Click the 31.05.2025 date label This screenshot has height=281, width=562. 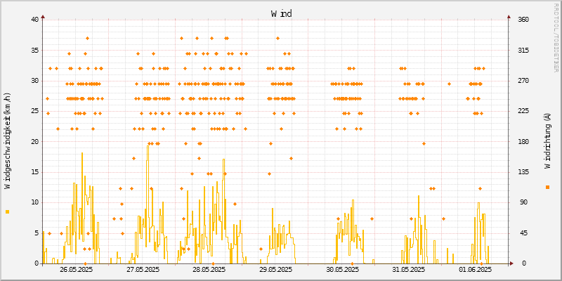[409, 269]
